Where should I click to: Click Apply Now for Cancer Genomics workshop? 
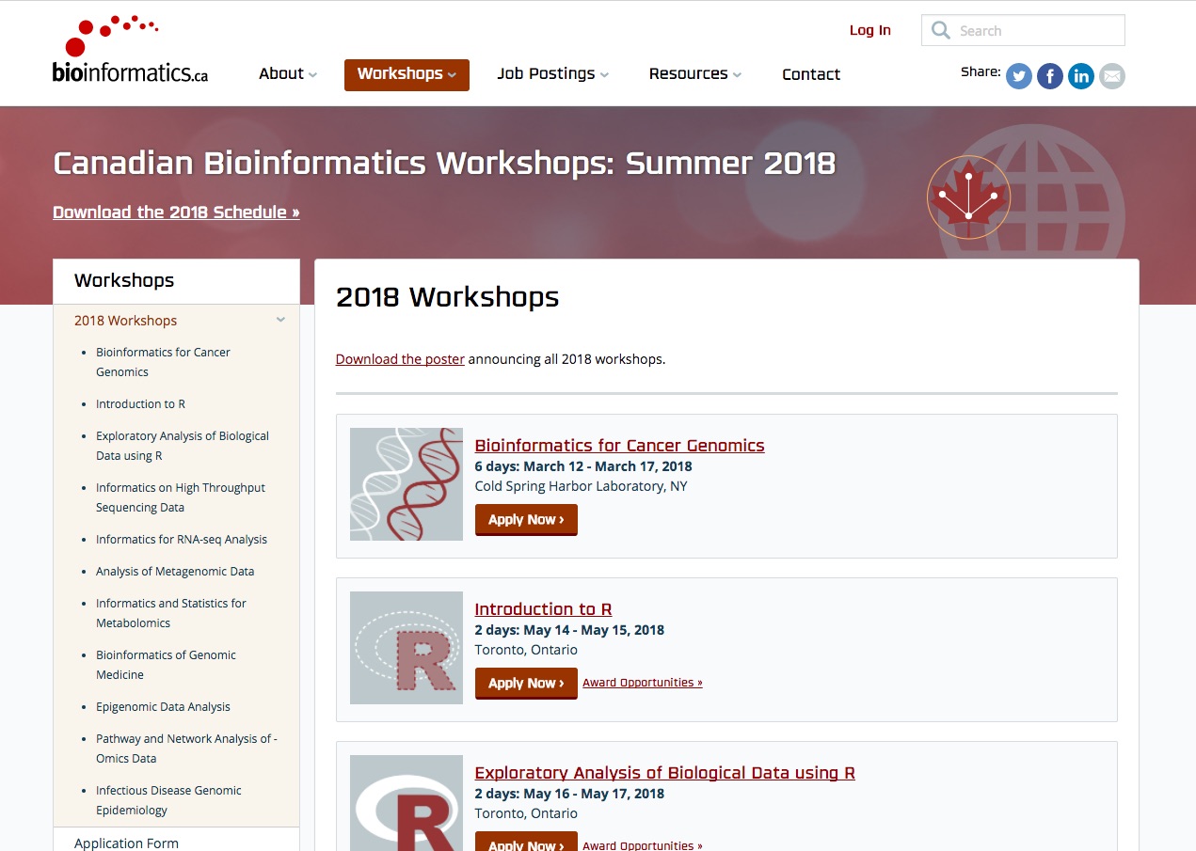click(x=526, y=520)
